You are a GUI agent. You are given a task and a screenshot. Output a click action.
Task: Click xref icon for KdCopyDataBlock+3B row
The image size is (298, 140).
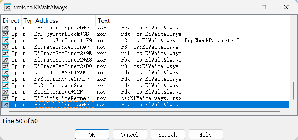pos(6,34)
